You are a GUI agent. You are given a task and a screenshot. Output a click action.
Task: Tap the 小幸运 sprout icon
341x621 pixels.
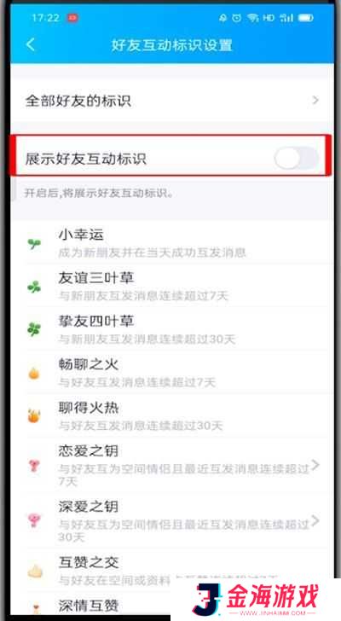pos(34,244)
